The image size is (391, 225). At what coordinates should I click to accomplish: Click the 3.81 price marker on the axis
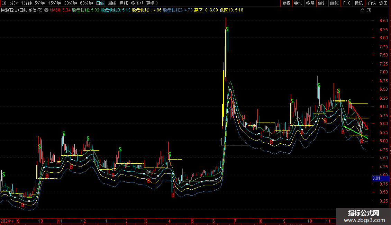click(376, 178)
